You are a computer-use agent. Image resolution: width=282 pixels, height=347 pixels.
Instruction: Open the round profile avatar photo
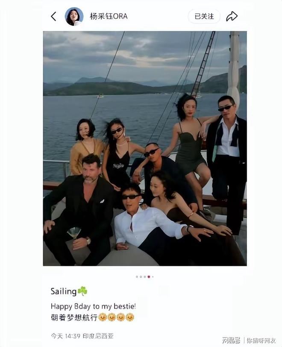74,16
